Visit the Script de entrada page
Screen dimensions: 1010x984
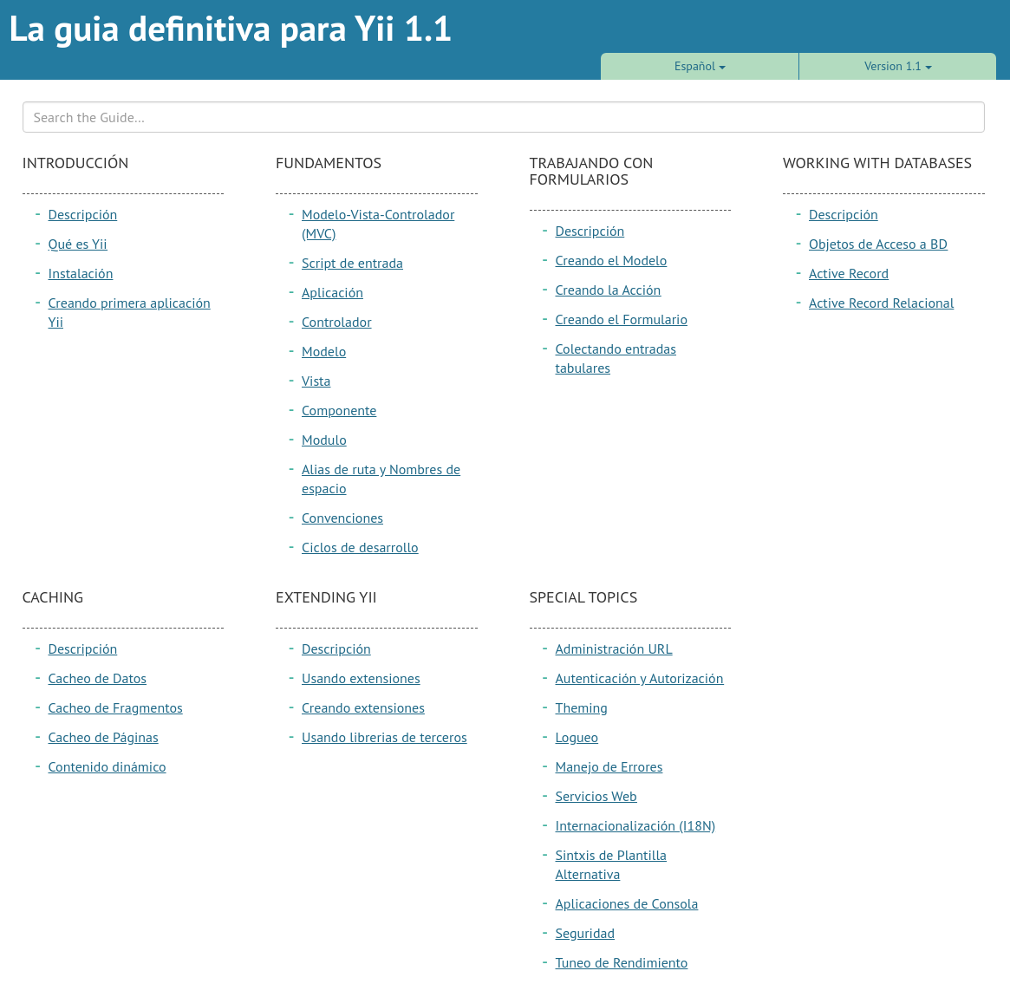tap(352, 264)
